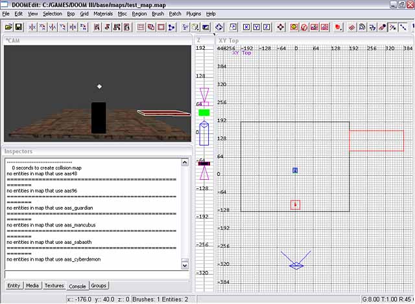Image resolution: width=415 pixels, height=304 pixels.
Task: Select the blue entity box in XY view
Action: (295, 171)
